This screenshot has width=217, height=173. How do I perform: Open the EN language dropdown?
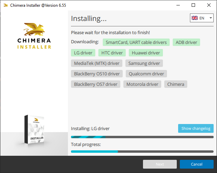202,18
